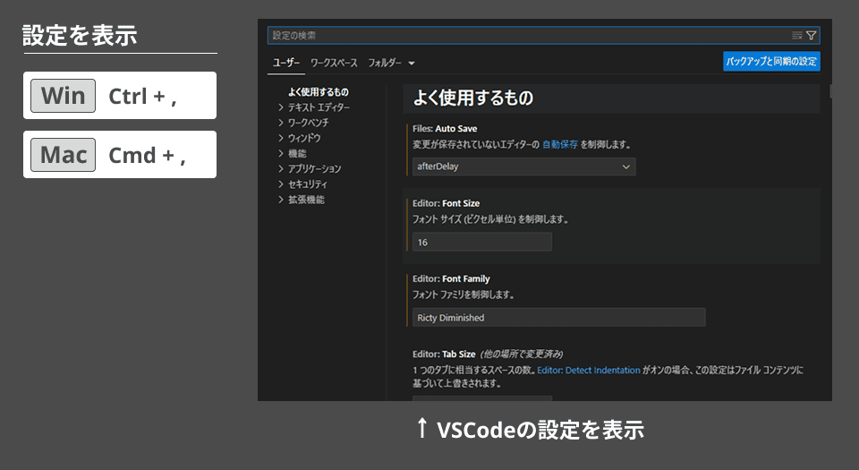Open the フォルダー tab

[x=385, y=63]
